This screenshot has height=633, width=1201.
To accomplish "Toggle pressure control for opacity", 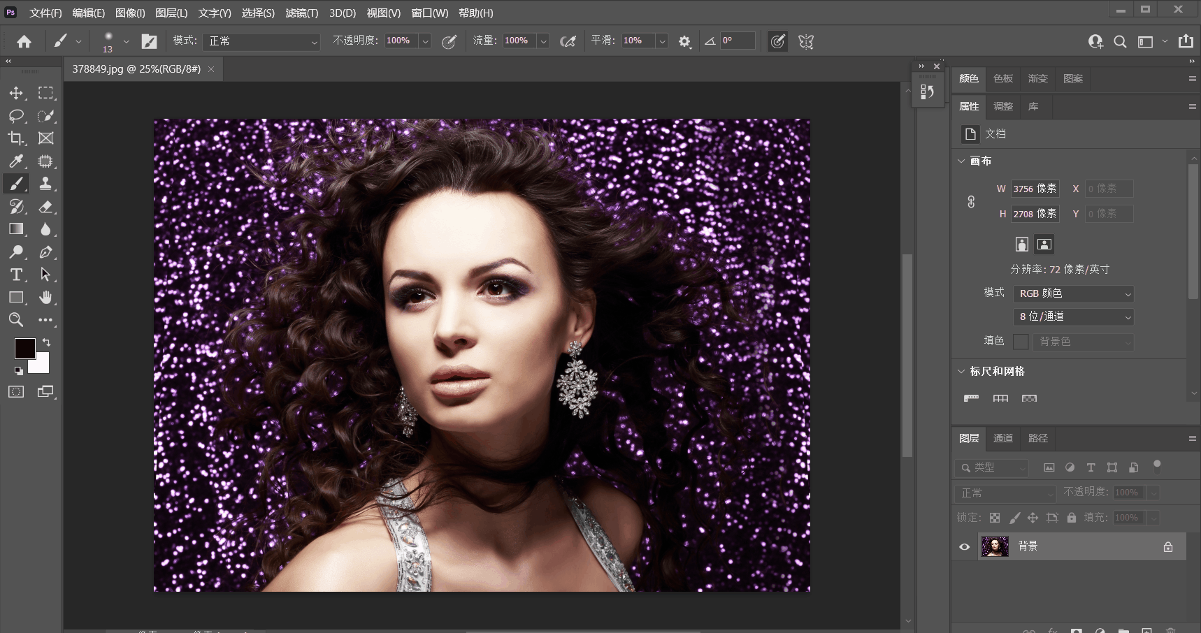I will [x=449, y=41].
